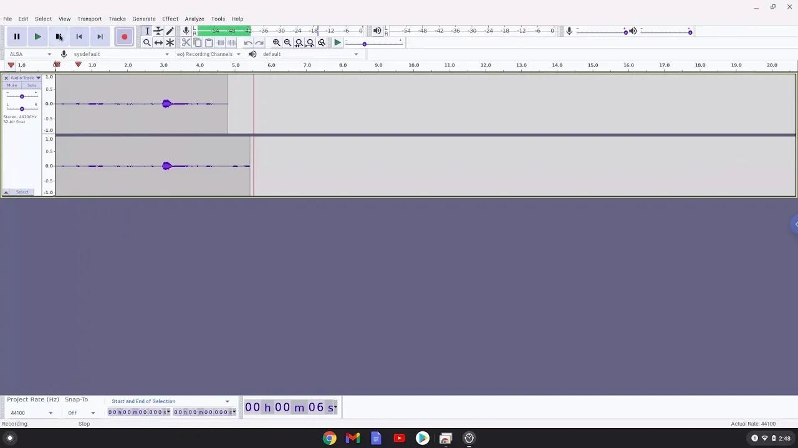Open the Audio Track name dropdown menu
Viewport: 798px width, 448px height.
coord(37,77)
